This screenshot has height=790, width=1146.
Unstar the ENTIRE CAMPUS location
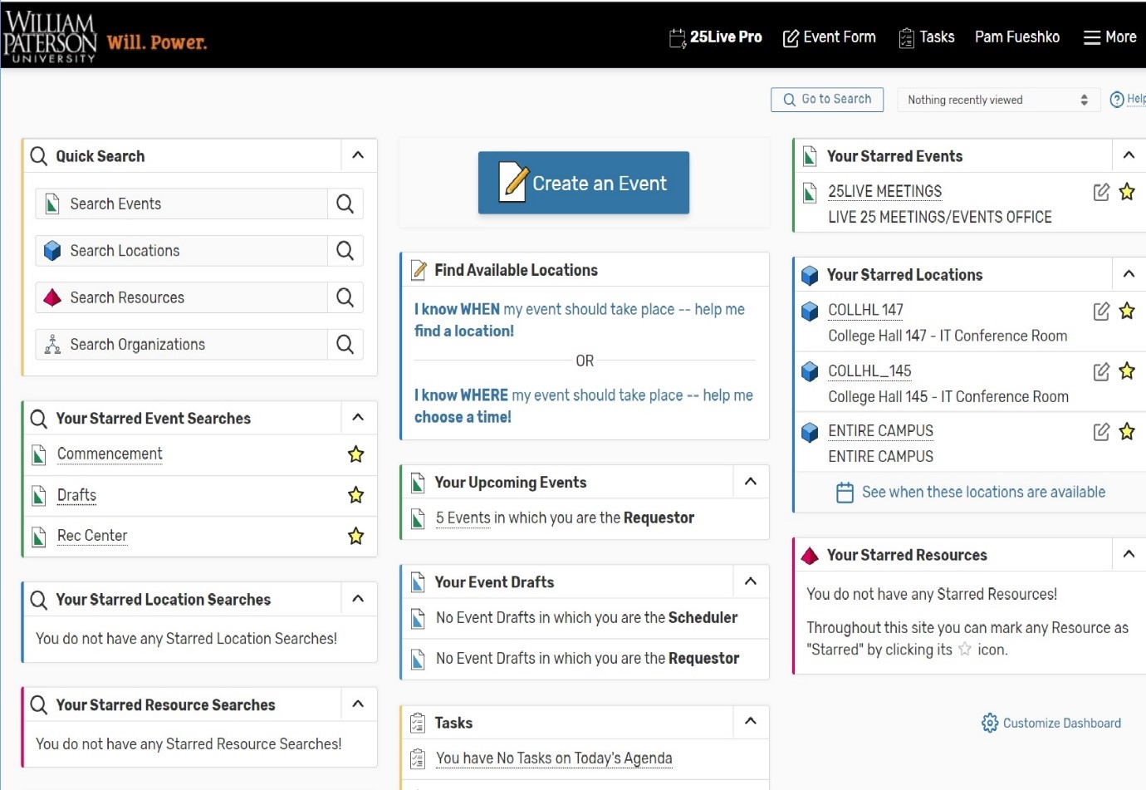tap(1127, 431)
